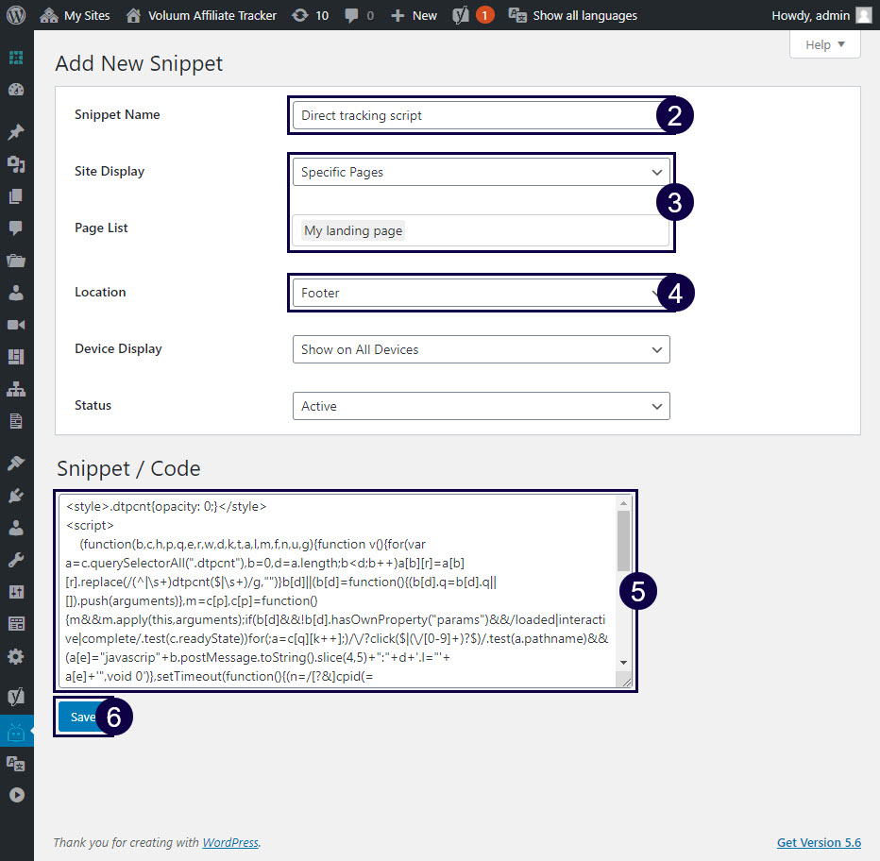Save the new snippet
The width and height of the screenshot is (880, 861).
[80, 717]
